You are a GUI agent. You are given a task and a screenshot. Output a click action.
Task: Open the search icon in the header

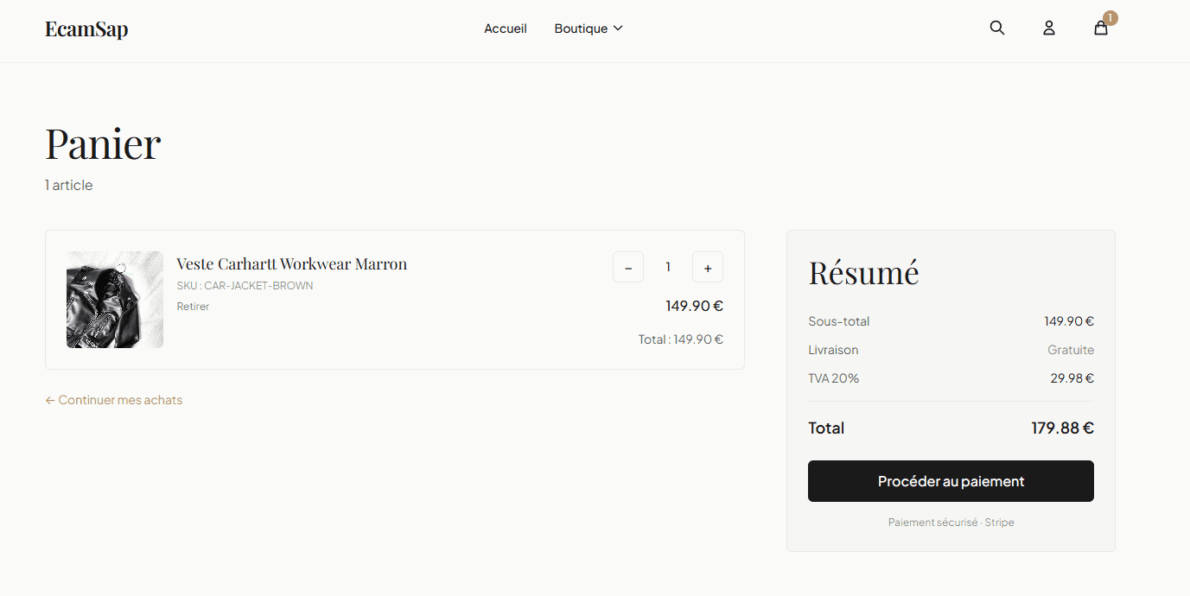pos(996,28)
